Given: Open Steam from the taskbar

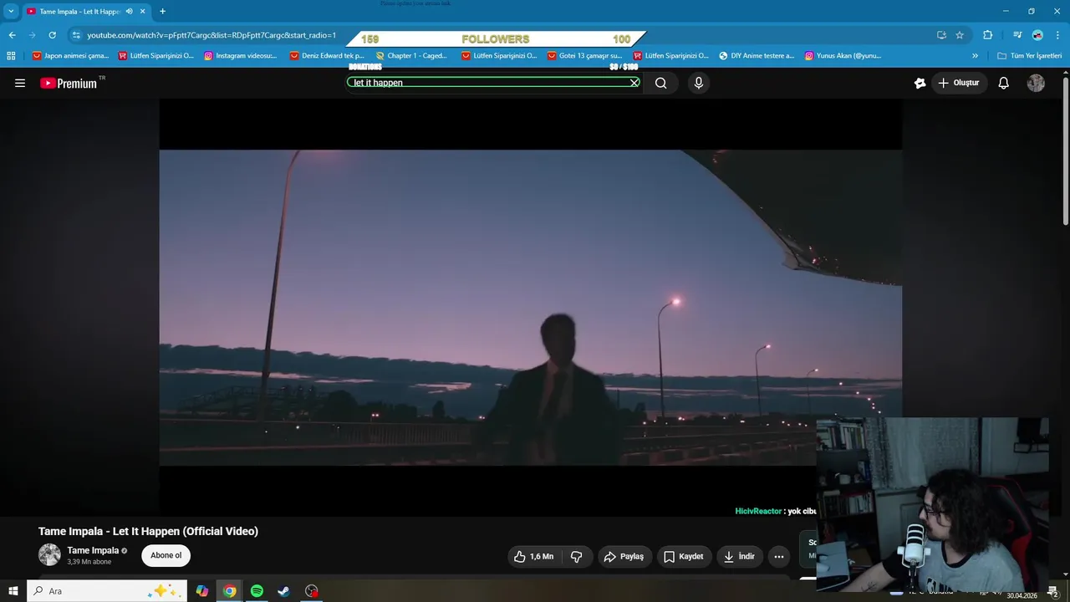Looking at the screenshot, I should (x=284, y=591).
